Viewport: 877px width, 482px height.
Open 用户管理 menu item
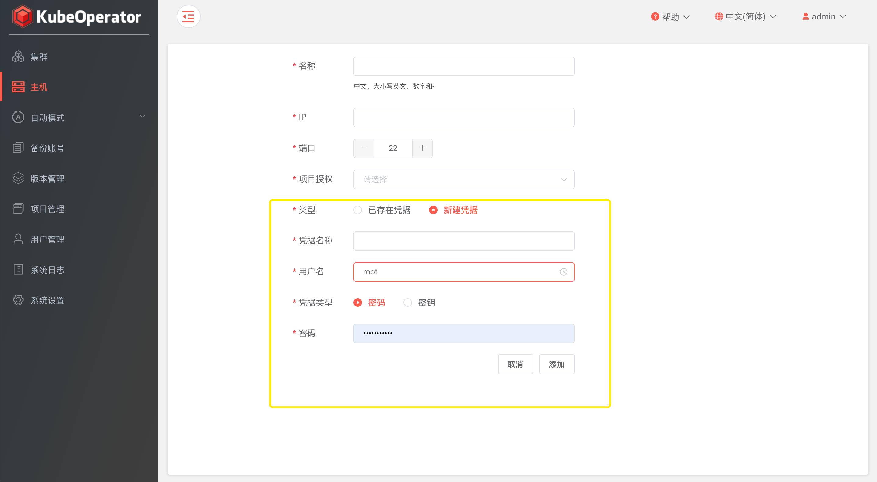click(79, 239)
